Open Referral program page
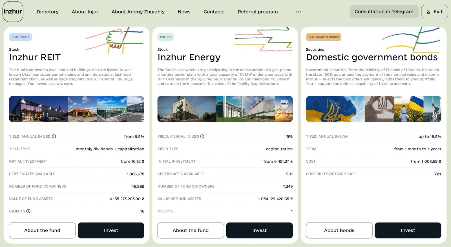The width and height of the screenshot is (451, 247). coord(258,12)
